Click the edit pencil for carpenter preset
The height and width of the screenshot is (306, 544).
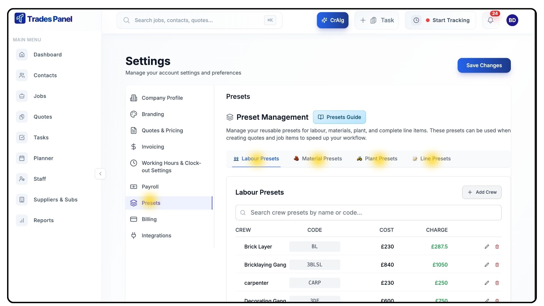tap(487, 283)
